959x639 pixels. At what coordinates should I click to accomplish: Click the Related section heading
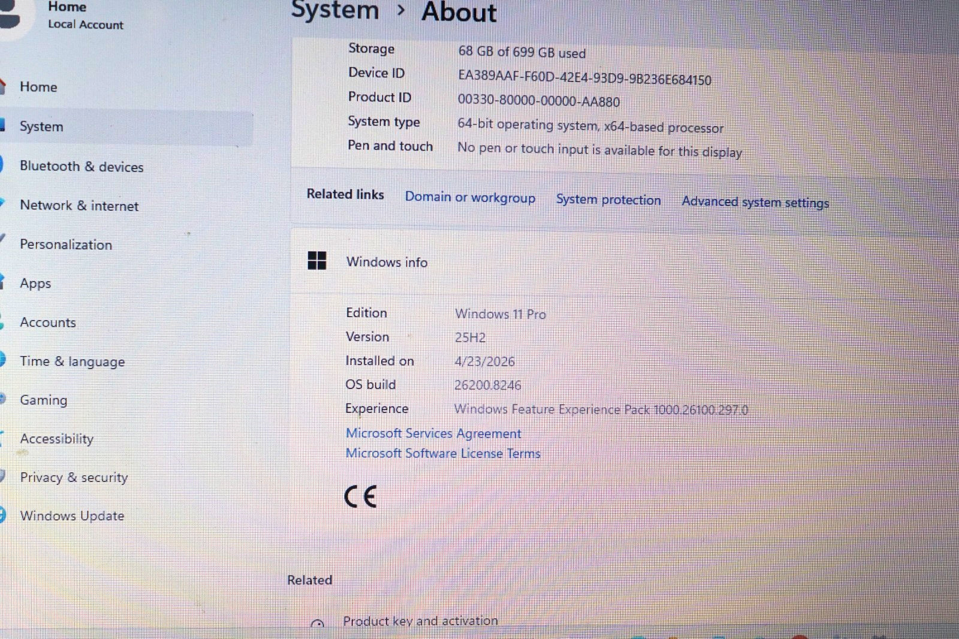[309, 580]
